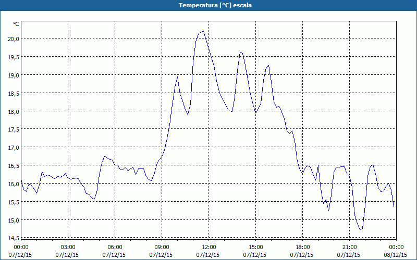Click the 'Temperatura [°C] escala' title bar
This screenshot has width=417, height=260.
(208, 5)
